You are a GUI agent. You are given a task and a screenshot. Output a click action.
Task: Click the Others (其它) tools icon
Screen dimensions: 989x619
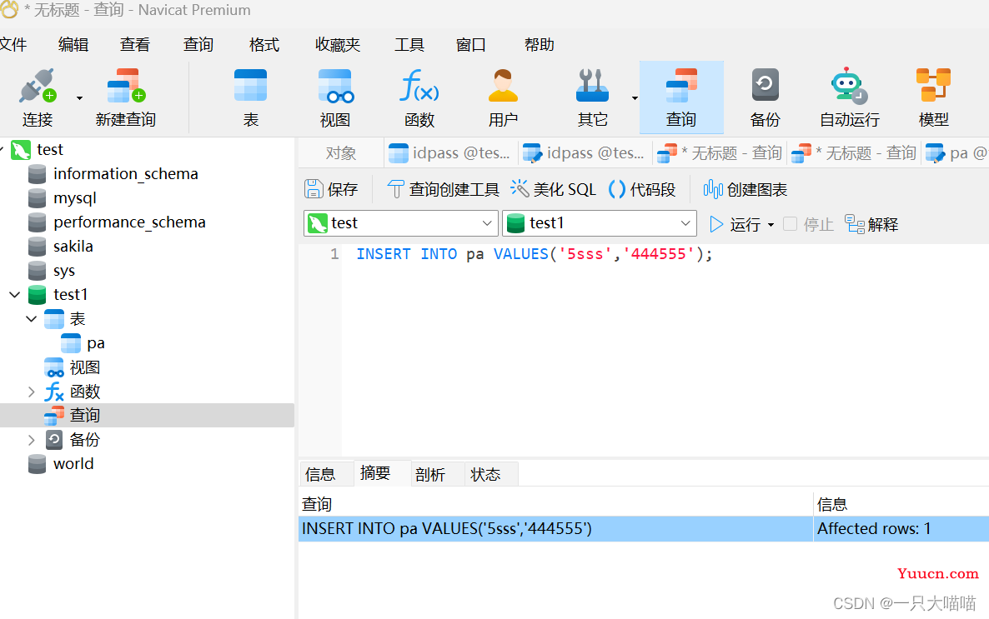(592, 86)
